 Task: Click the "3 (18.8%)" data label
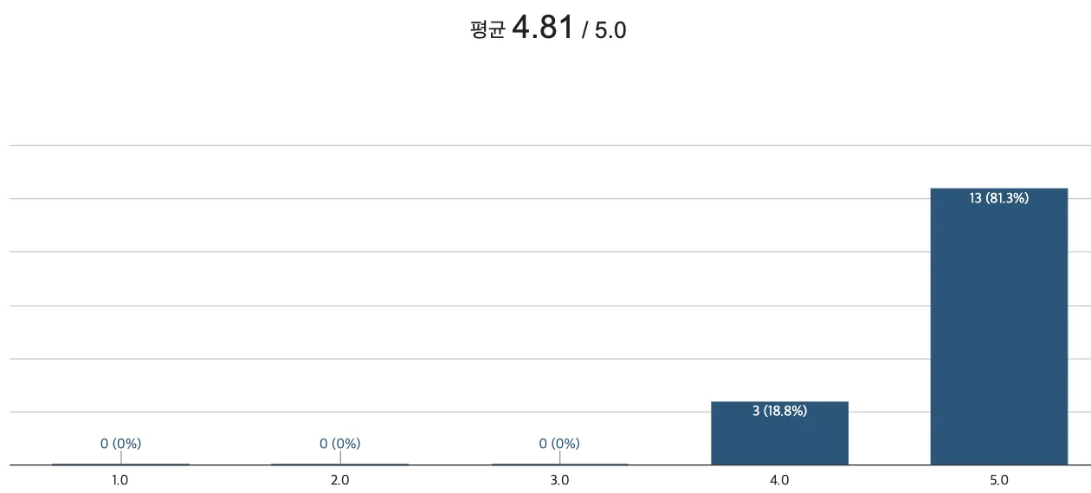(779, 411)
